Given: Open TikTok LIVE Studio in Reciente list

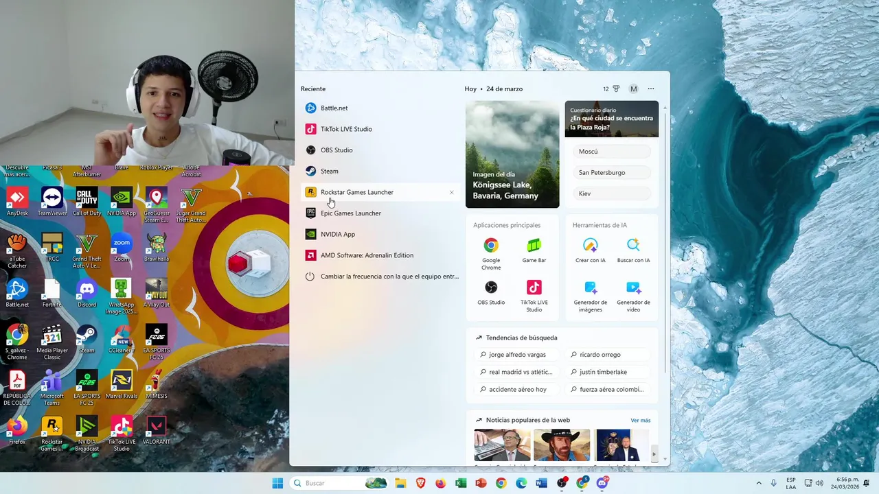Looking at the screenshot, I should 381,129.
